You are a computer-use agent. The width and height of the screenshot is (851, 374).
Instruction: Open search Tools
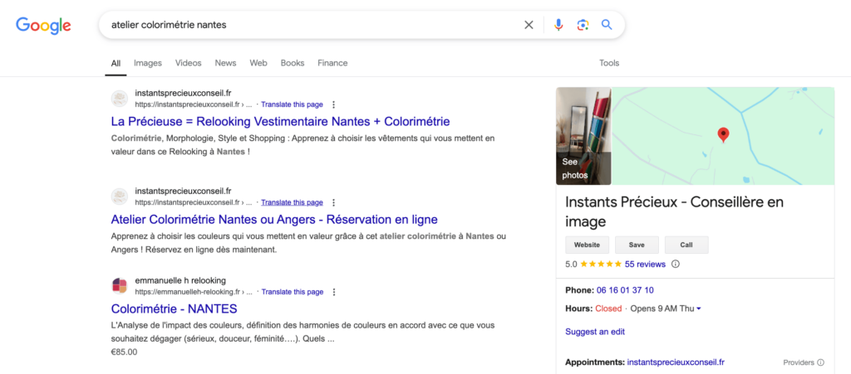click(x=609, y=63)
